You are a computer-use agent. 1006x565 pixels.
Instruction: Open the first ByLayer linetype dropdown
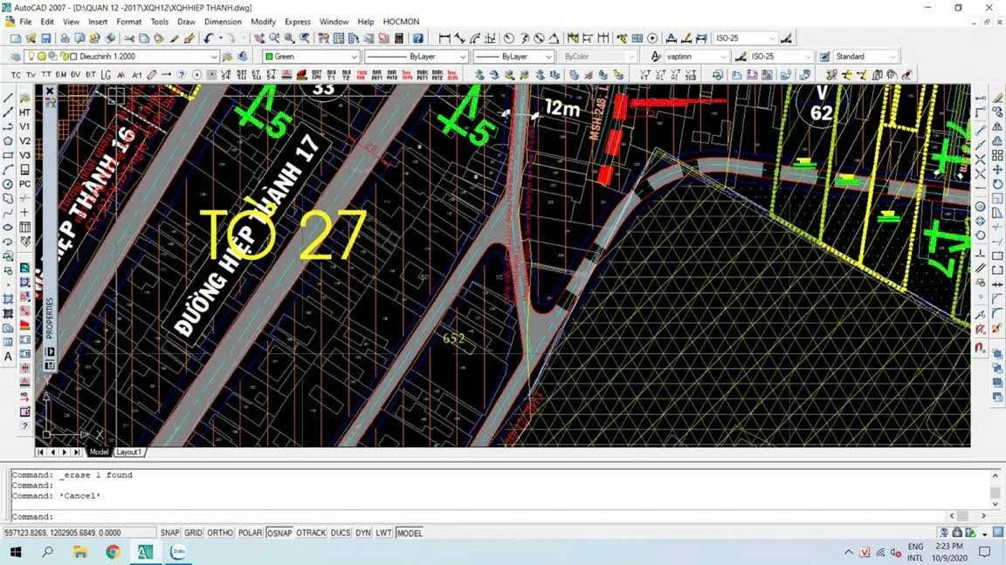416,57
